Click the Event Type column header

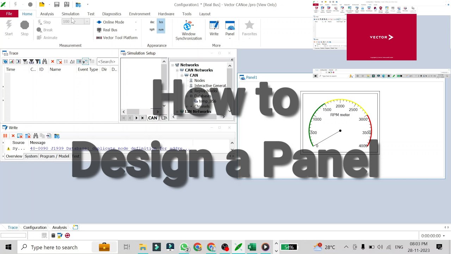click(x=88, y=69)
